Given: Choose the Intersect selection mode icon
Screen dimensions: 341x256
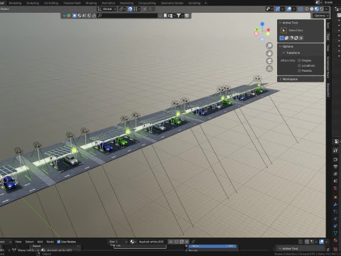Looking at the screenshot, I should [x=301, y=38].
